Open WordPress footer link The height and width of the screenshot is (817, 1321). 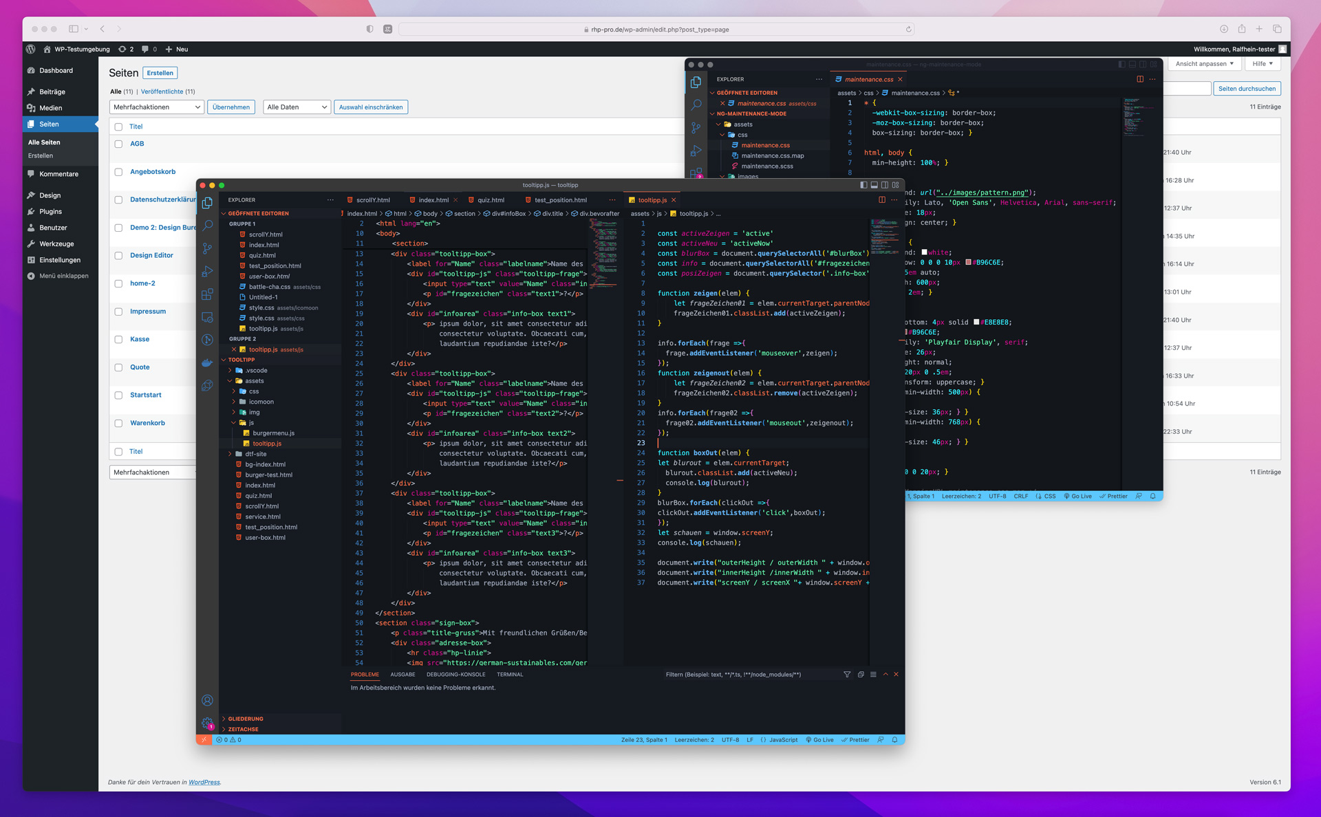click(204, 782)
